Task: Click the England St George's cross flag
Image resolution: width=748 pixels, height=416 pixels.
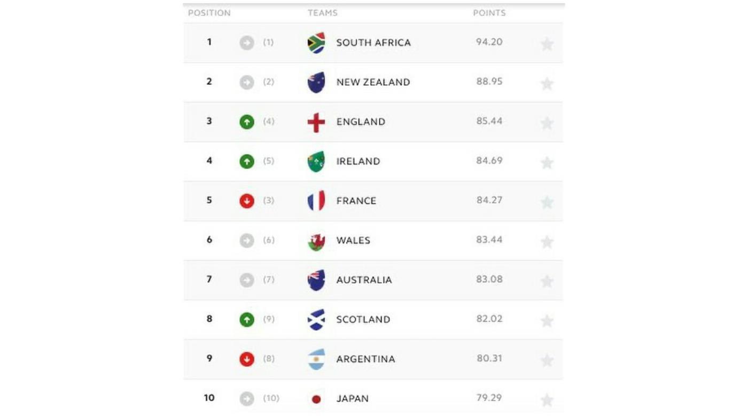Action: 316,121
